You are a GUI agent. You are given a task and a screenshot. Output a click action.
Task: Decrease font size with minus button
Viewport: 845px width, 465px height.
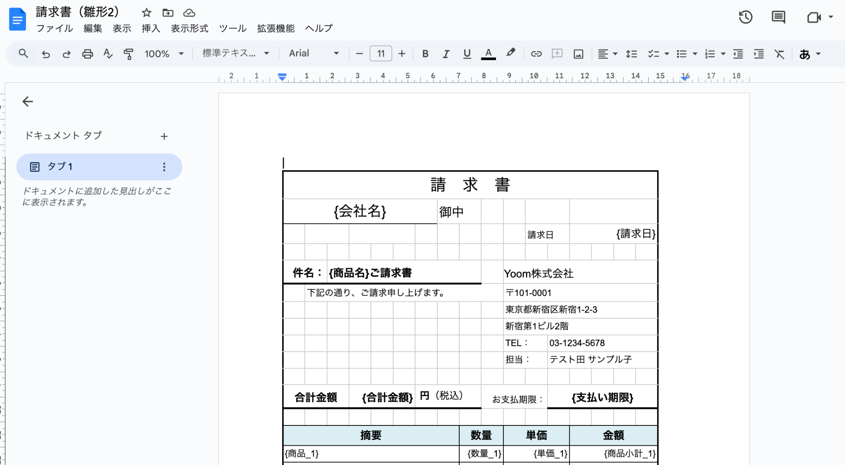tap(359, 54)
